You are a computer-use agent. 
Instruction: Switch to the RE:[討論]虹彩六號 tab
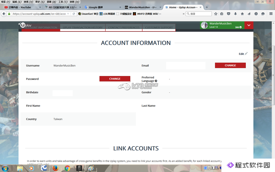click(x=63, y=7)
